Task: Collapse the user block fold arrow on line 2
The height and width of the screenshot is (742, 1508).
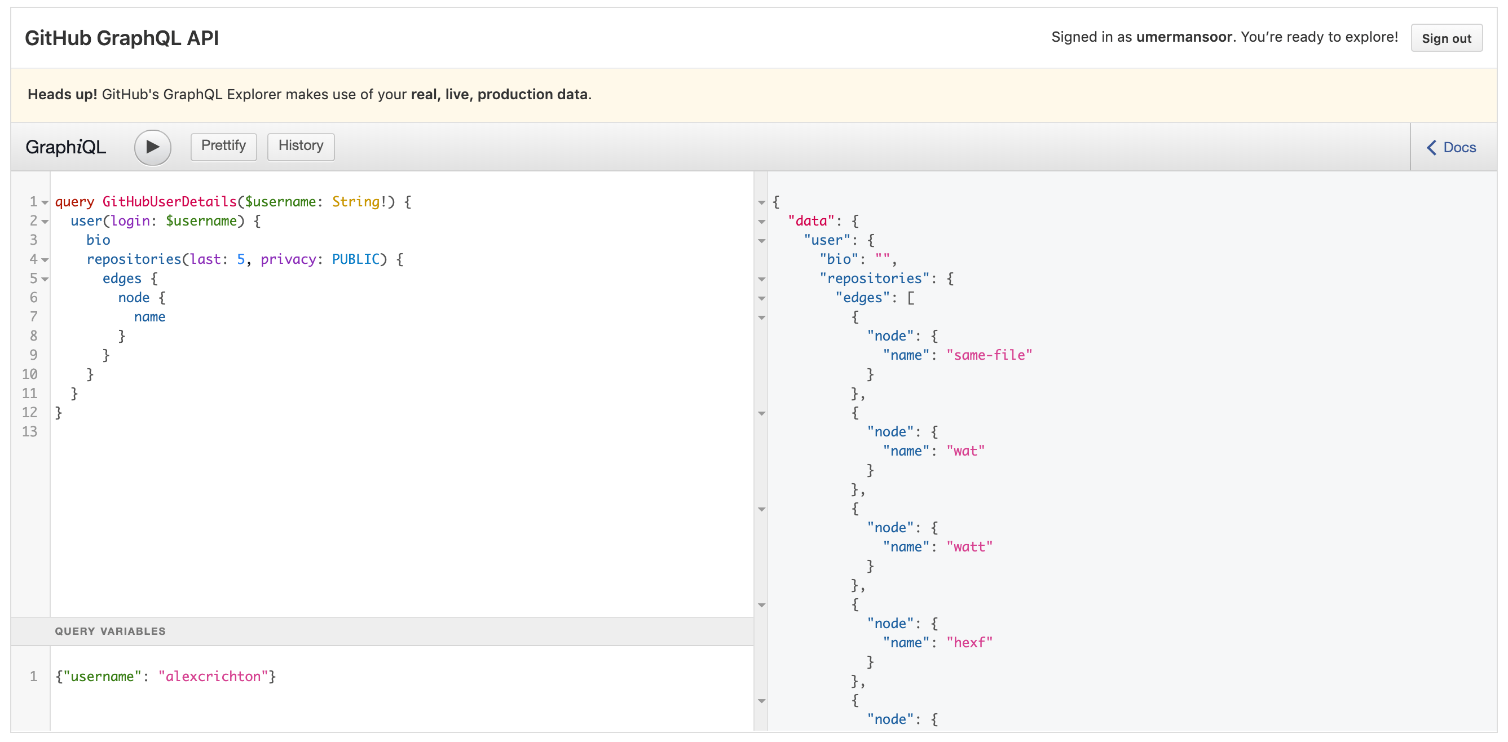Action: click(x=45, y=221)
